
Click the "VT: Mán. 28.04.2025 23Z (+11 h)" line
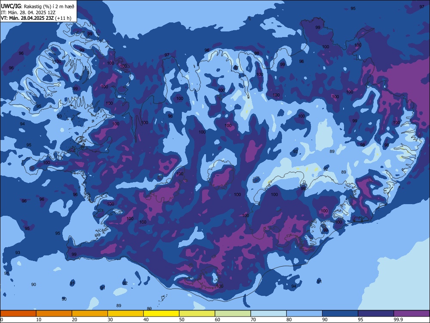[36, 18]
